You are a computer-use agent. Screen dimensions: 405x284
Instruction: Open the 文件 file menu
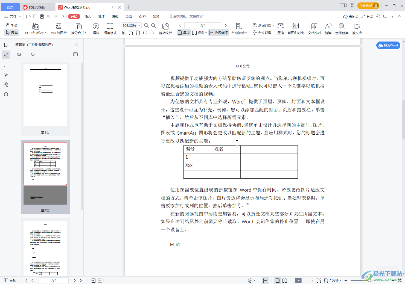pos(13,16)
